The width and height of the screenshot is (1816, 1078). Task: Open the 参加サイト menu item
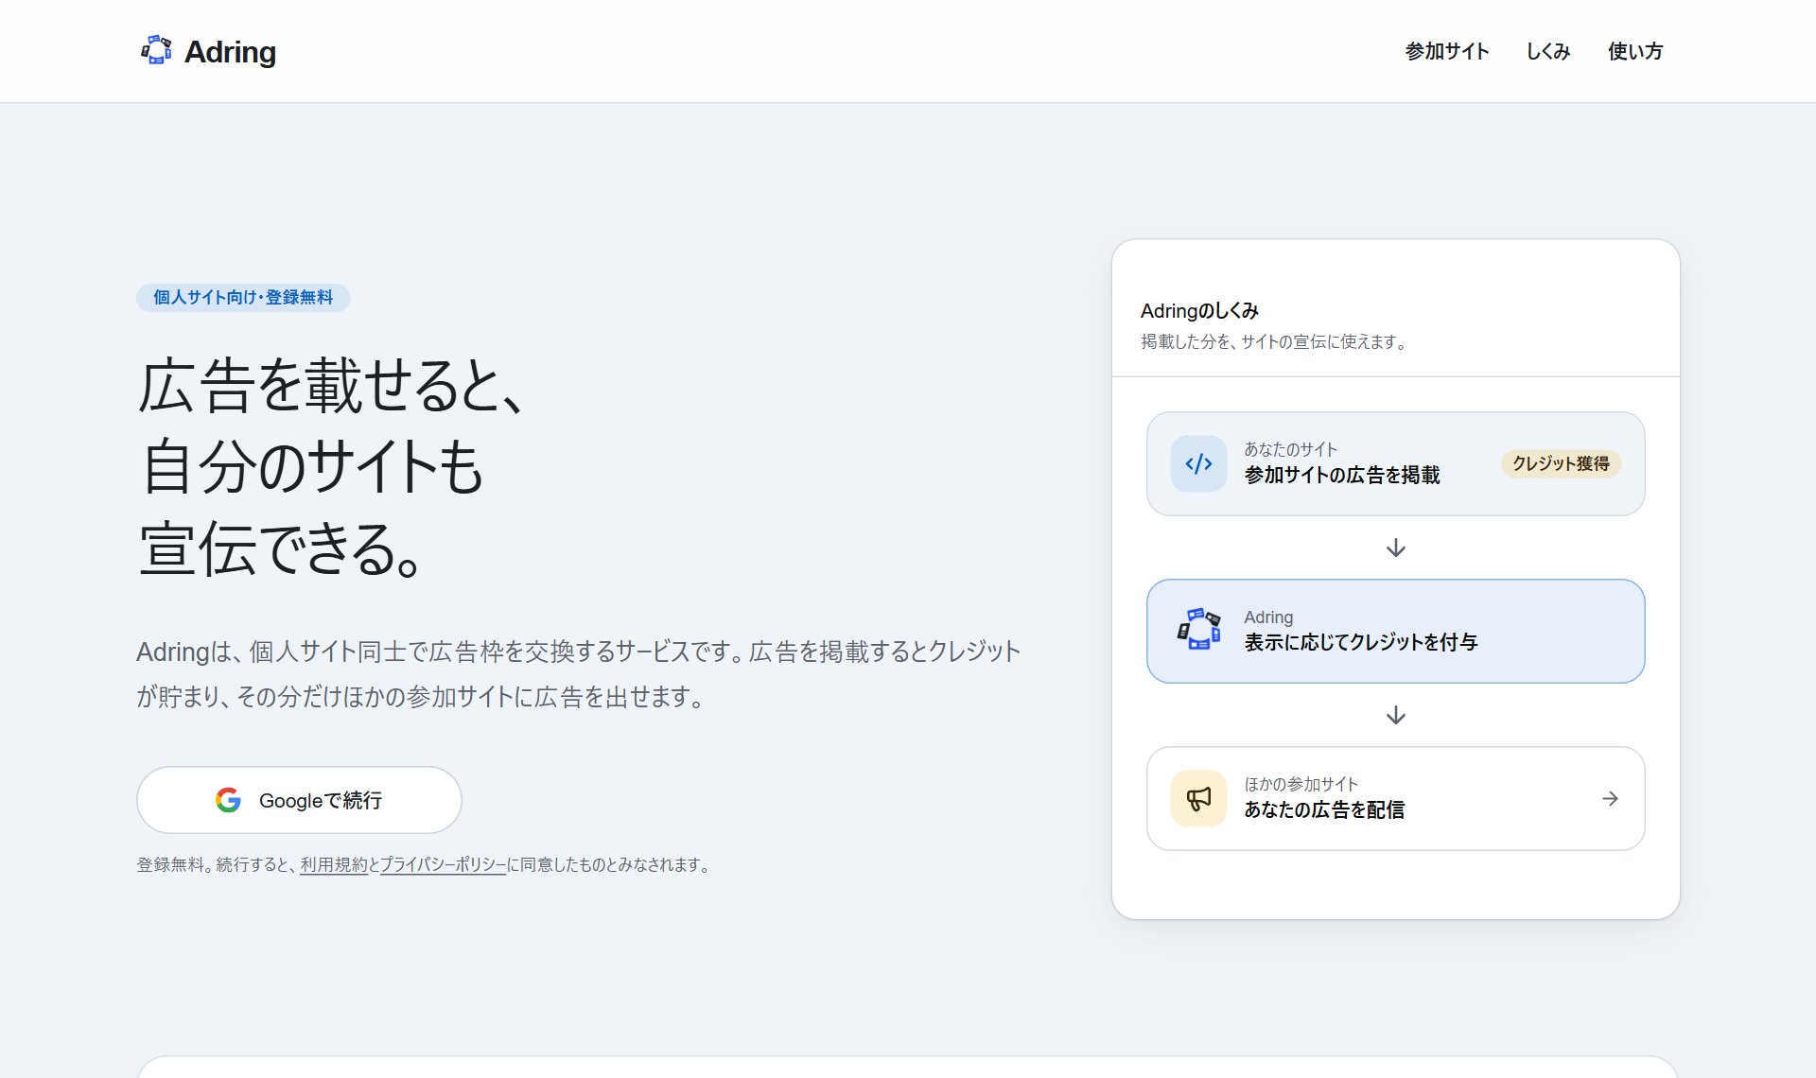click(1447, 51)
